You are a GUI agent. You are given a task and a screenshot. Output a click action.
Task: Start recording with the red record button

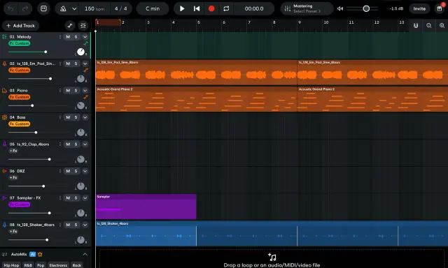click(x=211, y=8)
